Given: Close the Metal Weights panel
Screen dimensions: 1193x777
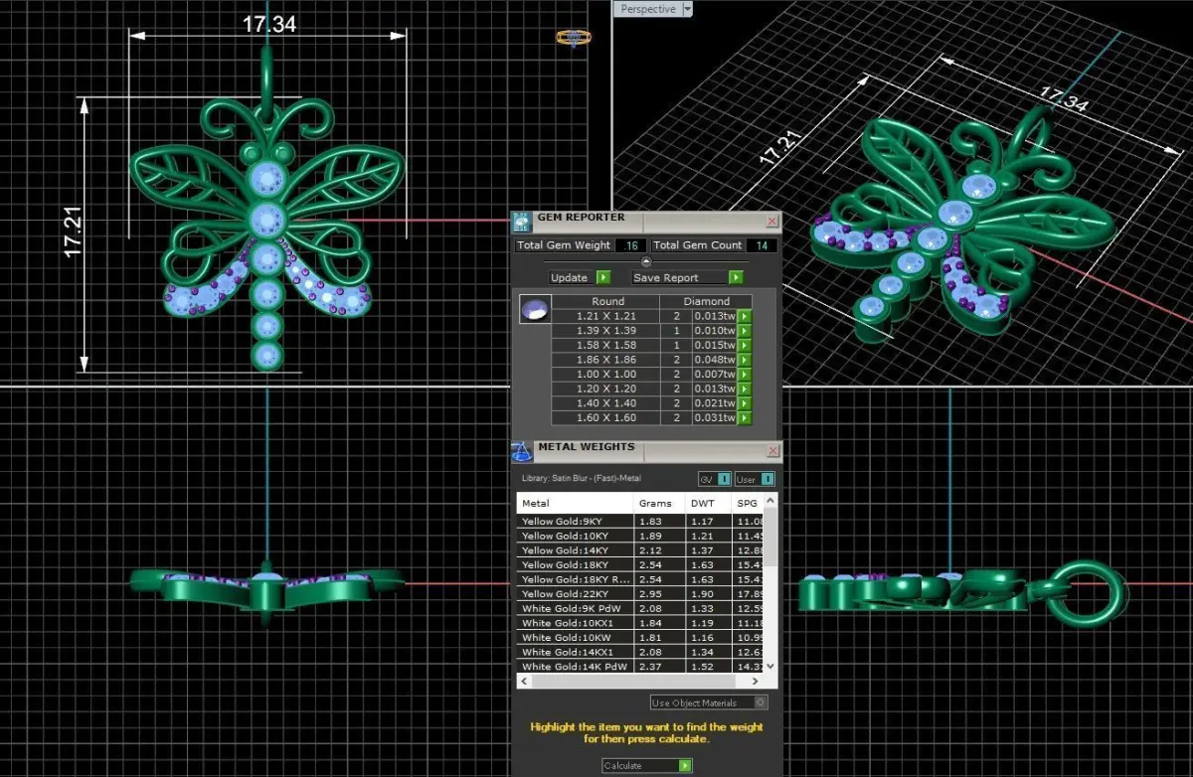Looking at the screenshot, I should (772, 452).
